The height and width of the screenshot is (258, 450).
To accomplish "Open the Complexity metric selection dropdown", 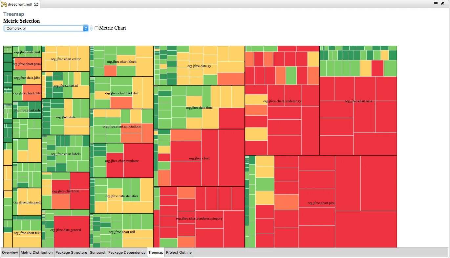I will tap(46, 28).
